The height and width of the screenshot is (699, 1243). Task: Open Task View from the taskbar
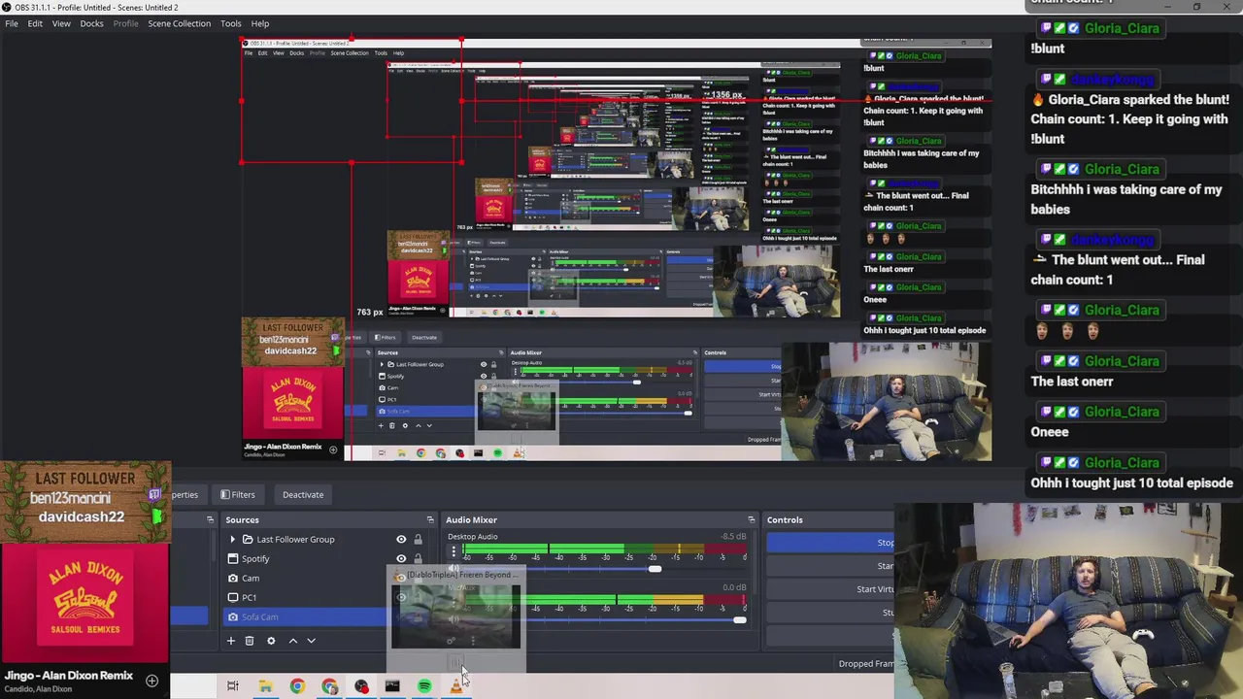click(x=232, y=686)
